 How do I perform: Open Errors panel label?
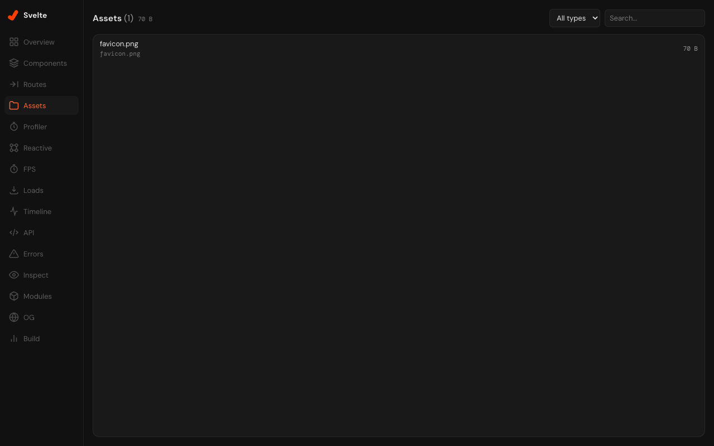[x=33, y=254]
